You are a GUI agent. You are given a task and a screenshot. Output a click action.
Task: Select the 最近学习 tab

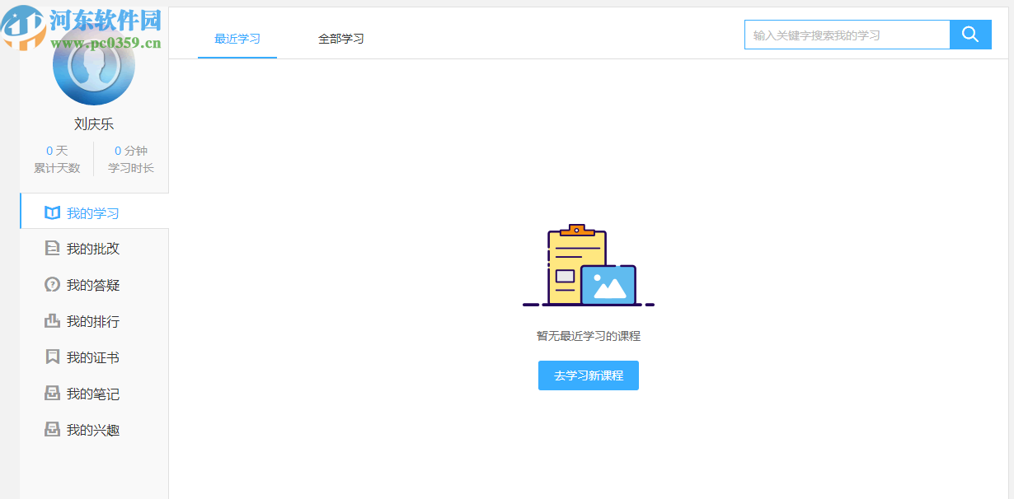(x=237, y=38)
